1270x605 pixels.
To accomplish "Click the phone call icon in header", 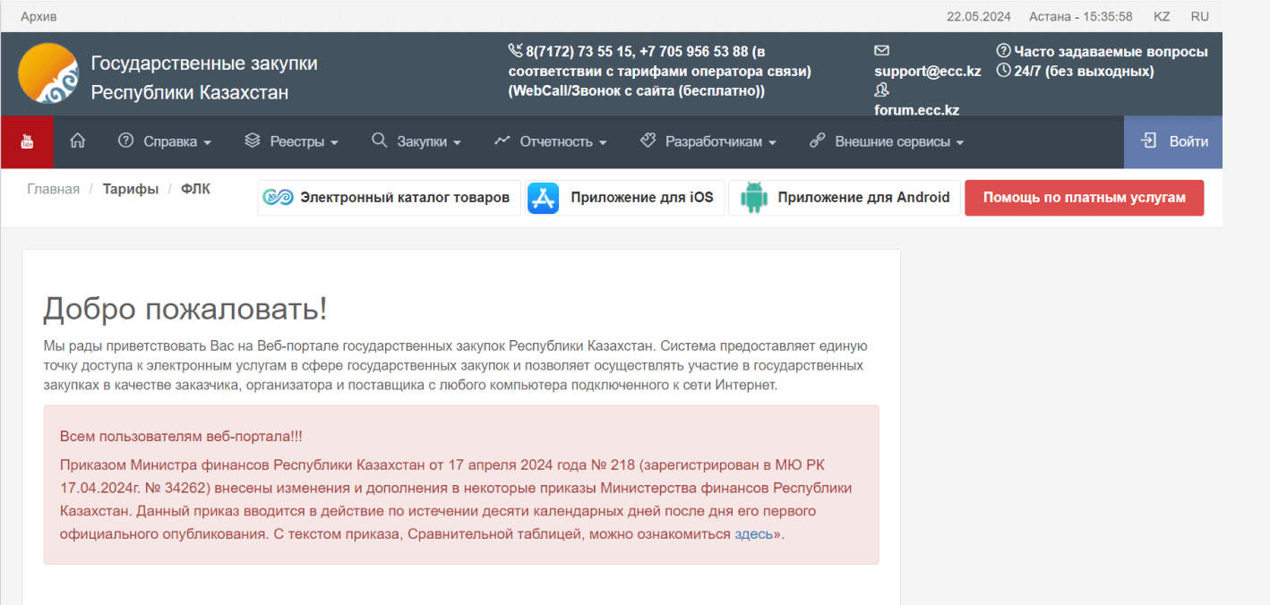I will 515,51.
